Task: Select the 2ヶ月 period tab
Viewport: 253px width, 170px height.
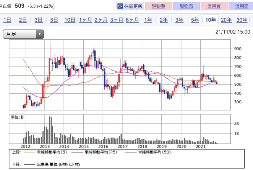Action: coord(101,20)
